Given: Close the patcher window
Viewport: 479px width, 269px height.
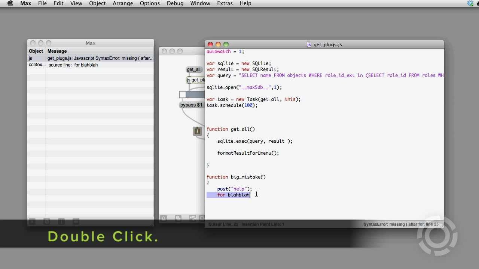Looking at the screenshot, I should (x=164, y=51).
